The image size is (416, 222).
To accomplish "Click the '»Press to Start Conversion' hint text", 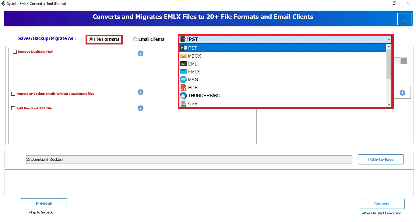I will [382, 213].
